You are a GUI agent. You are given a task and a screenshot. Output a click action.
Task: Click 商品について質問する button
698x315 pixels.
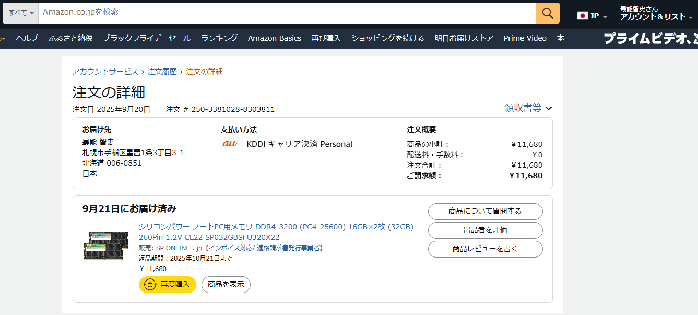[485, 212]
